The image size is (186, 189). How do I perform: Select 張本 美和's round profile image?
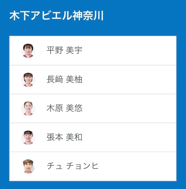pyautogui.click(x=28, y=138)
